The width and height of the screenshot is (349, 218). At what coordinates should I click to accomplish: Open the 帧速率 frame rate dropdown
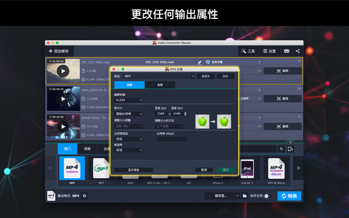tap(128, 150)
